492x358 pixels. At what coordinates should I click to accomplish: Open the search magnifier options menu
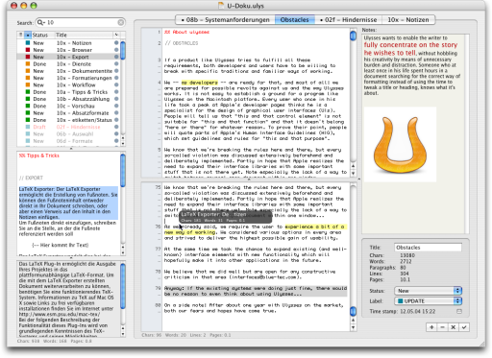point(41,22)
